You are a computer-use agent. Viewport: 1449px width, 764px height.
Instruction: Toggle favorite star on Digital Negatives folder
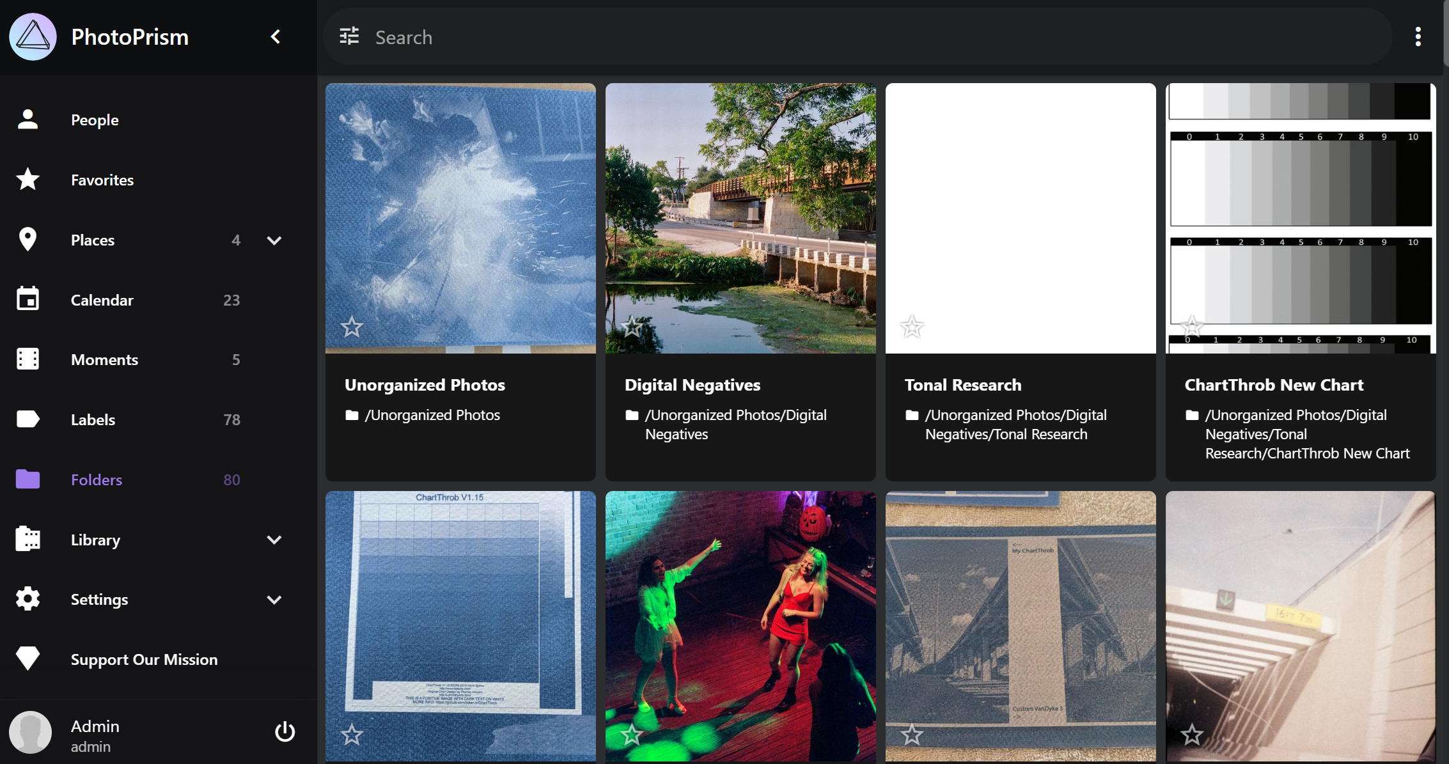(632, 327)
